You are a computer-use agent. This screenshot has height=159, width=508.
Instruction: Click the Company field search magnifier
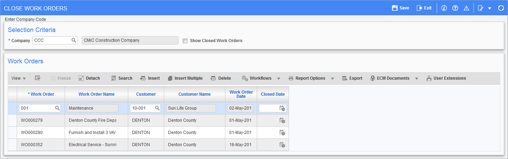pyautogui.click(x=74, y=40)
